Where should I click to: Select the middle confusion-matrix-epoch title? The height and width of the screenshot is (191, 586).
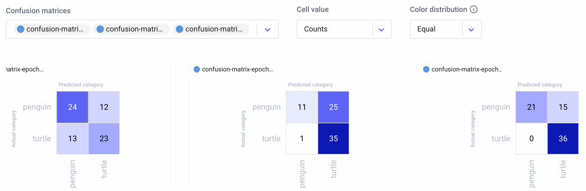(237, 69)
